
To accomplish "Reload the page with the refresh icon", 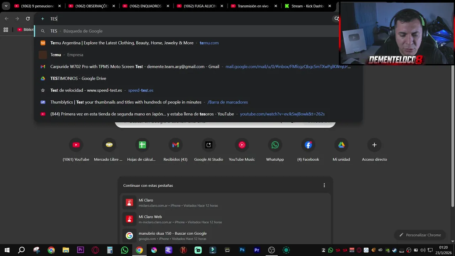I will click(x=28, y=18).
